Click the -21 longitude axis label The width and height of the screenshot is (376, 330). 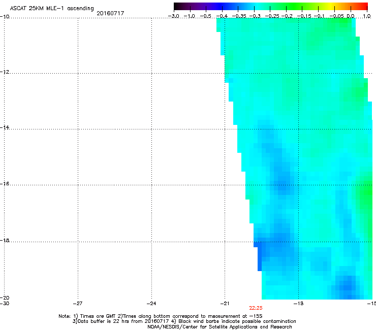[x=225, y=304]
